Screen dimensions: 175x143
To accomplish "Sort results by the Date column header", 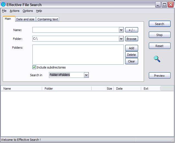I will [127, 89].
